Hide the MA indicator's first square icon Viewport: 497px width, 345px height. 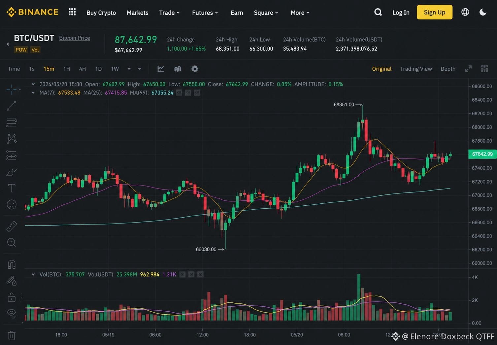click(179, 93)
